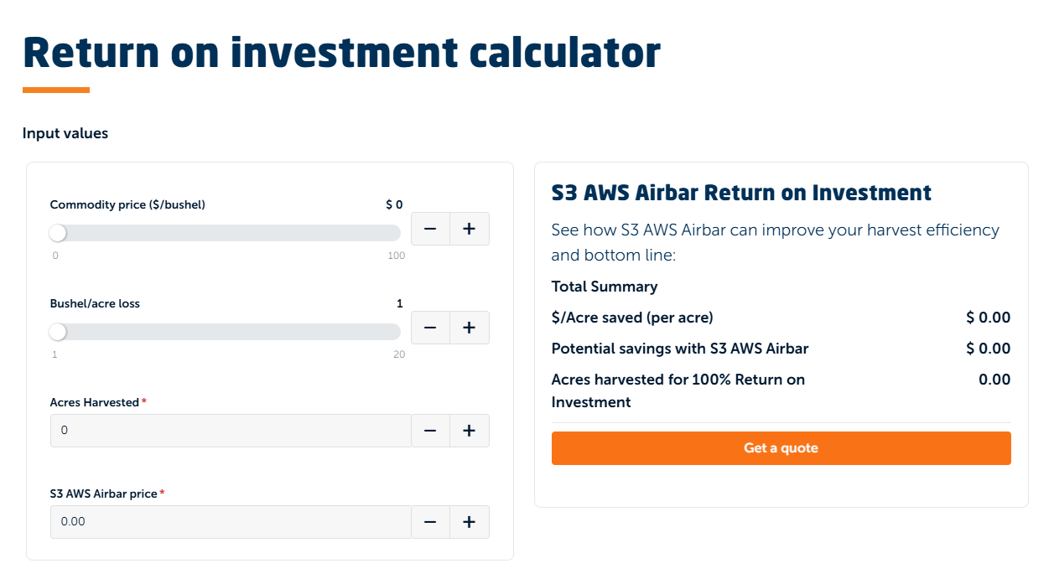Screen dimensions: 1054x584
Task: Click the Return on investment calculator heading
Action: (341, 52)
